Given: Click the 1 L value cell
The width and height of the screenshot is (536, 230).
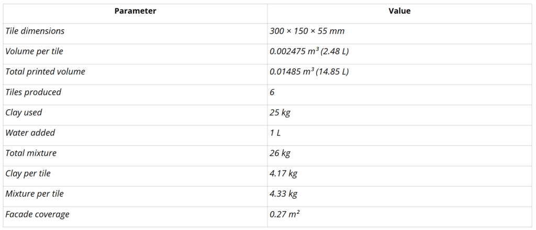Looking at the screenshot, I should click(275, 132).
